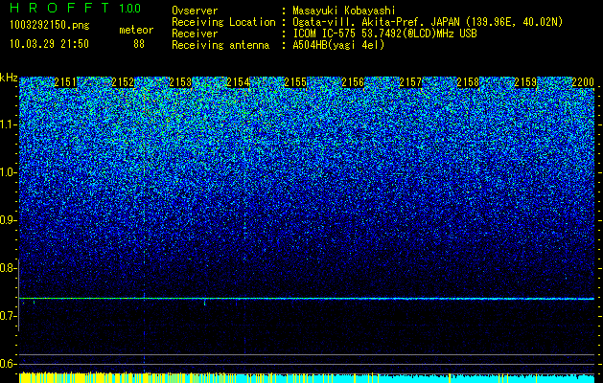Click the 2155 time marker

click(295, 82)
